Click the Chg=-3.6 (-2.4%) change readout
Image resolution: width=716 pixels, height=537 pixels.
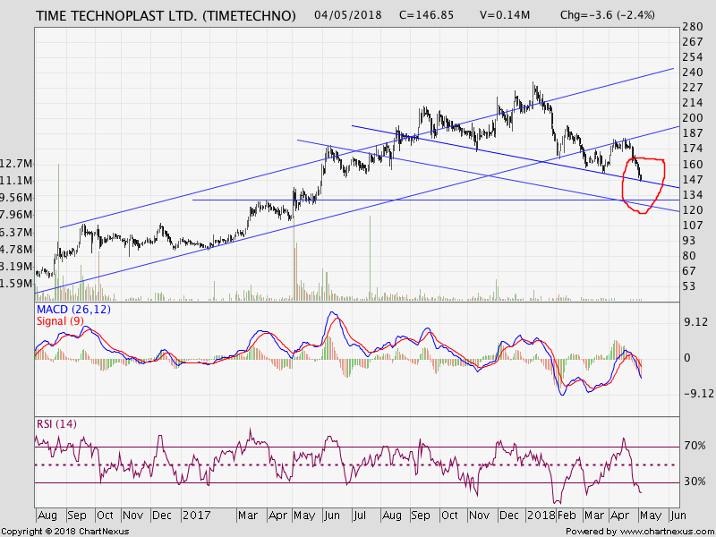[607, 15]
